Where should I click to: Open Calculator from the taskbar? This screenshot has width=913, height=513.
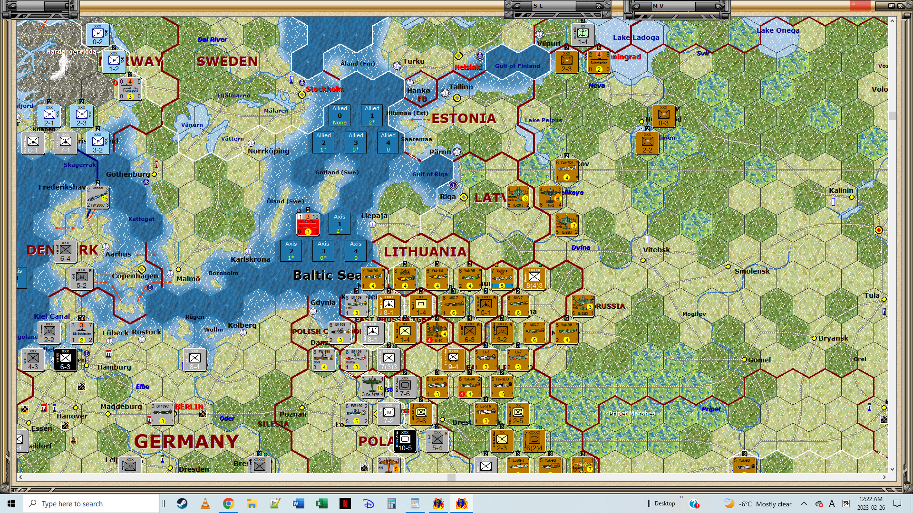coord(392,503)
